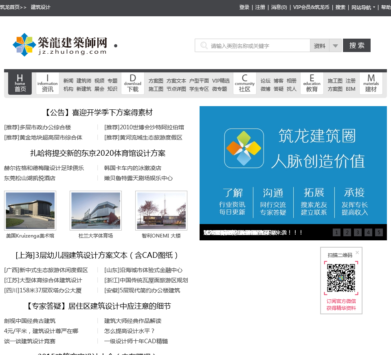Open 节点详图 in the download menu
This screenshot has width=391, height=355.
coord(176,89)
